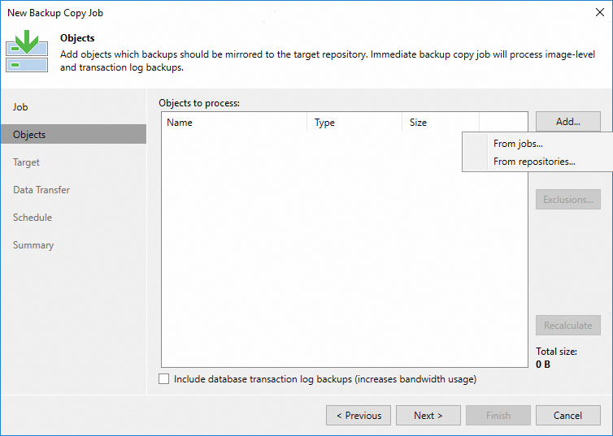Cancel the backup copy job wizard

pyautogui.click(x=567, y=416)
